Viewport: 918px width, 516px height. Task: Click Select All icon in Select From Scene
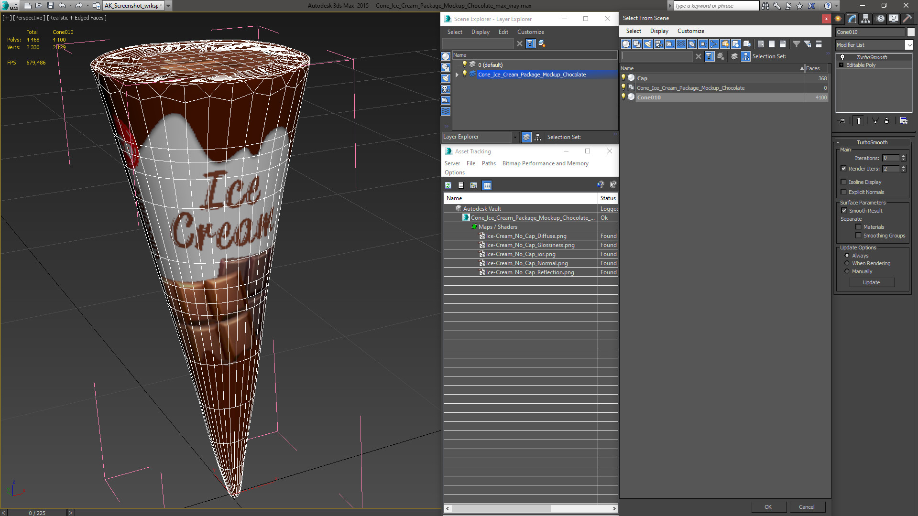[x=761, y=44]
